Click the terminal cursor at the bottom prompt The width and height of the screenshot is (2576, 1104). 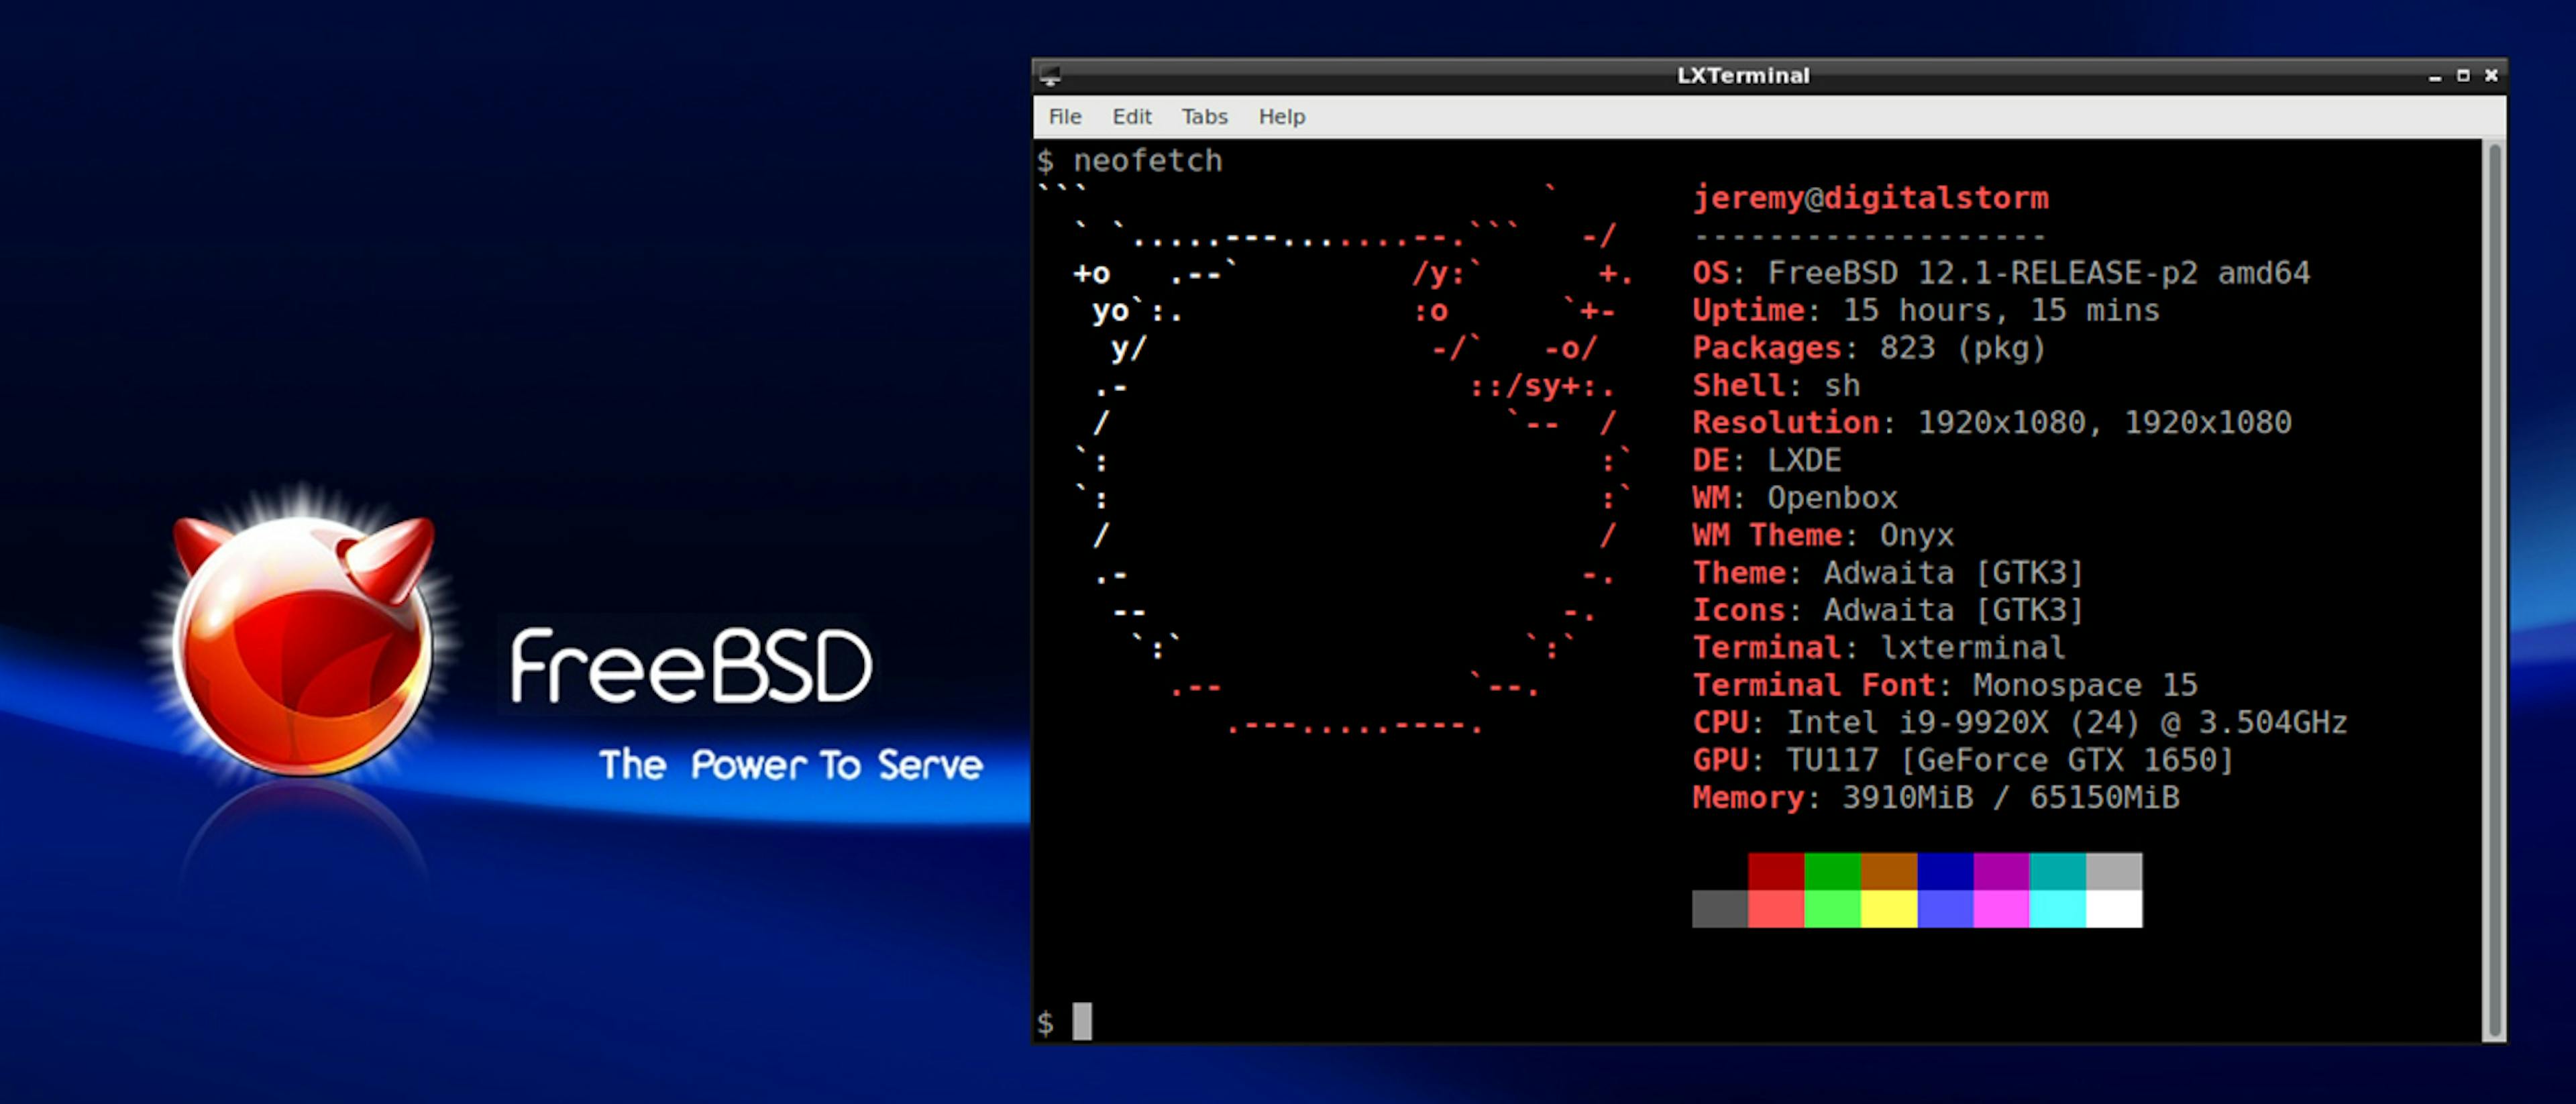tap(1082, 1021)
